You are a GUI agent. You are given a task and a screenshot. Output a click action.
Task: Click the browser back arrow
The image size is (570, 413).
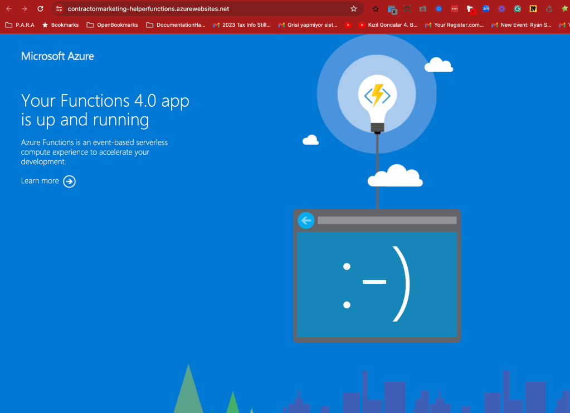point(9,9)
